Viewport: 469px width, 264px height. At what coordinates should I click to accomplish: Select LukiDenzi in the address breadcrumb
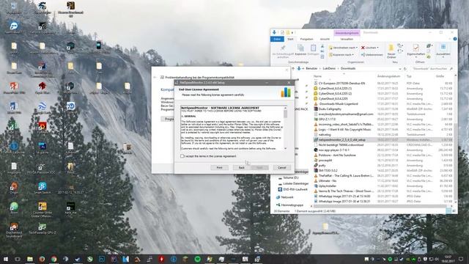coord(329,68)
